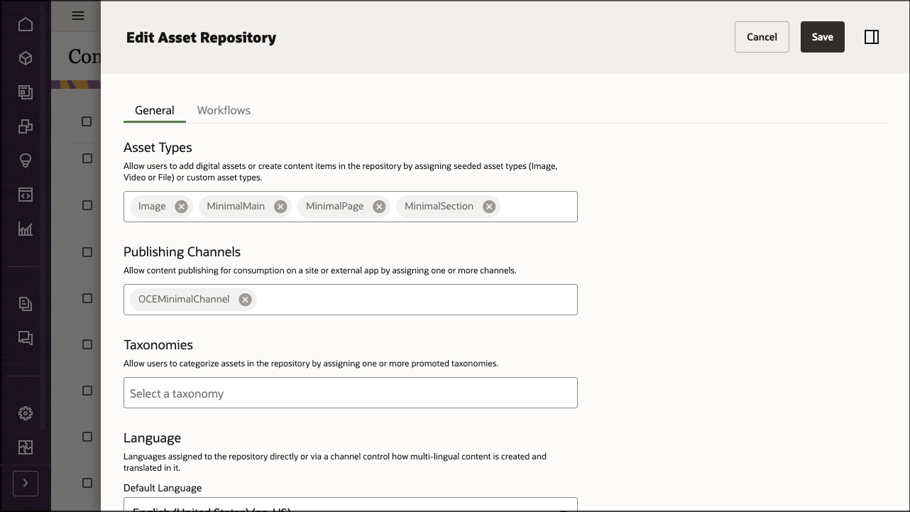Switch to the Workflows tab
This screenshot has height=512, width=910.
point(224,110)
